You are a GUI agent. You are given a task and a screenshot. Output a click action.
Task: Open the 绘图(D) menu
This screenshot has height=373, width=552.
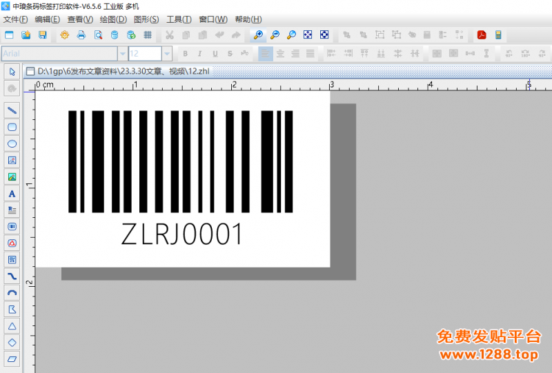113,19
